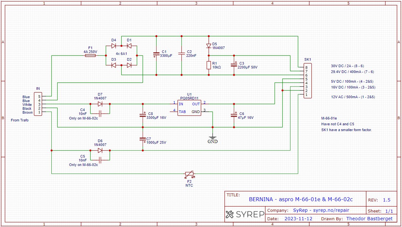The height and width of the screenshot is (227, 402).
Task: Click the C1 3300µF capacitor symbol
Action: (156, 54)
